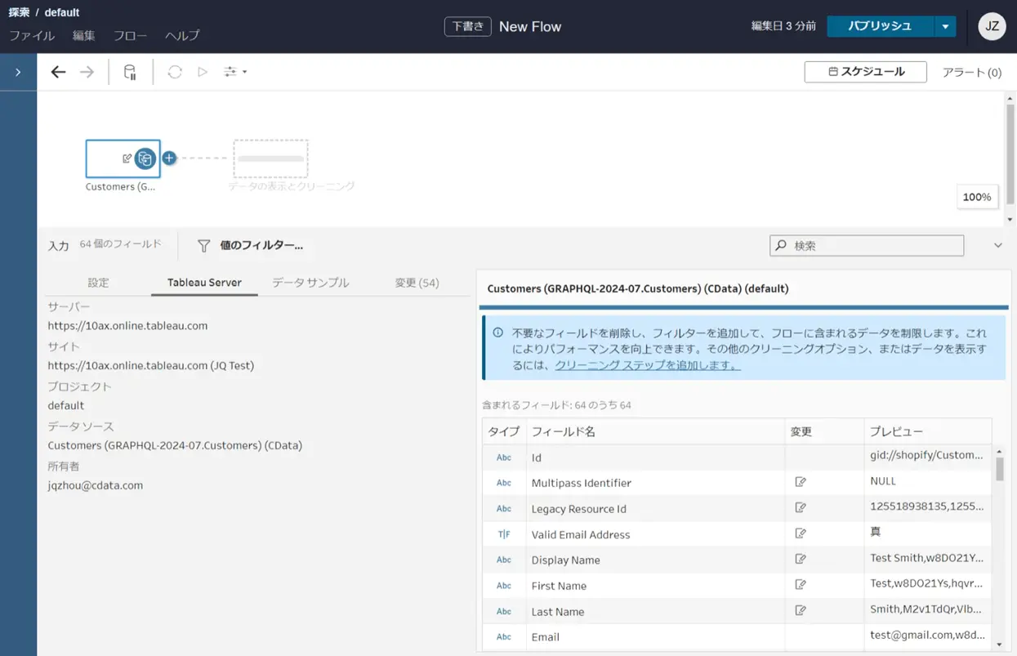Viewport: 1017px width, 656px height.
Task: Click the クリーニング ステップを追加します link
Action: click(x=648, y=365)
